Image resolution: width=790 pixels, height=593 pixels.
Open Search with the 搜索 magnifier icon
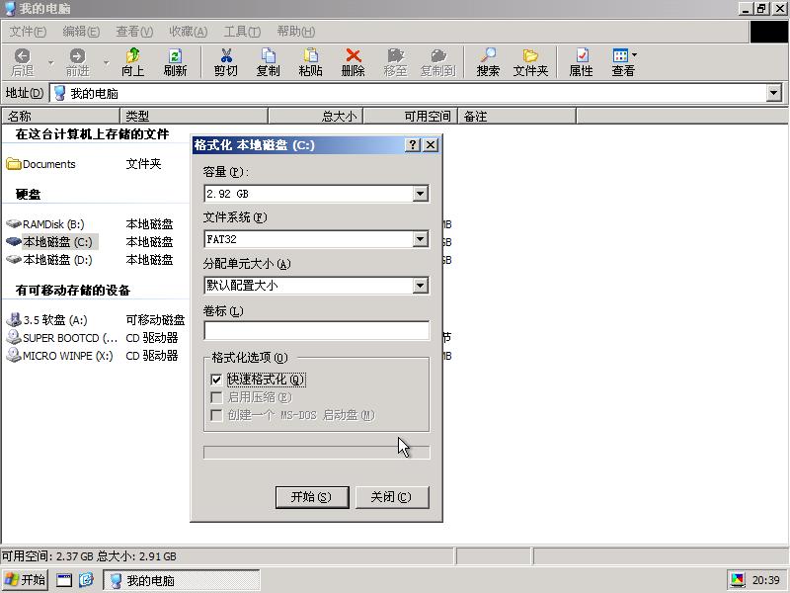click(488, 55)
